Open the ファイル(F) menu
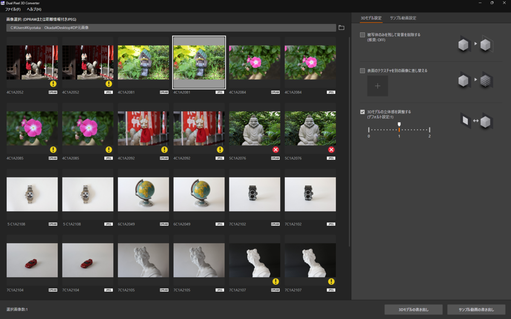The width and height of the screenshot is (511, 319). point(13,9)
